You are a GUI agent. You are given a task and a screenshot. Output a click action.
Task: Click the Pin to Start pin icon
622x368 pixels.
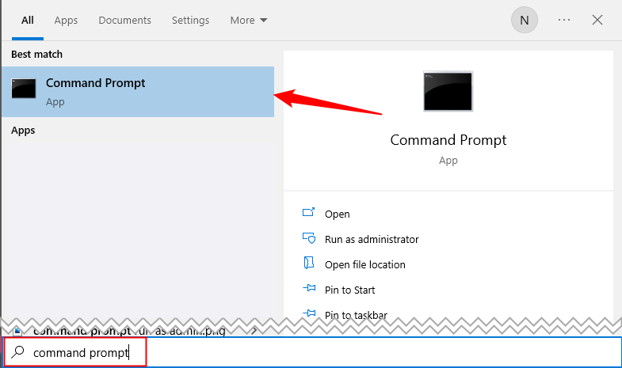[x=309, y=290]
